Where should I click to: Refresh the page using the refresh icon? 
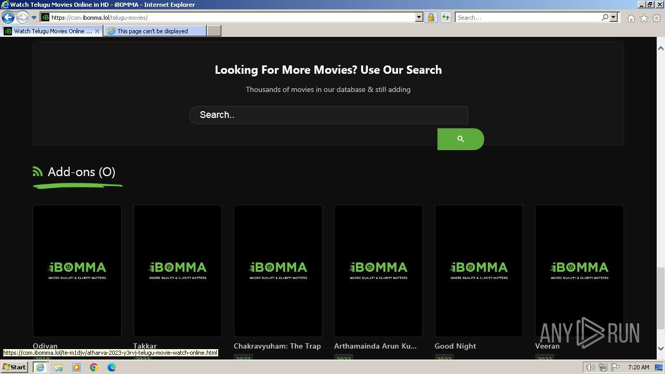[x=445, y=17]
